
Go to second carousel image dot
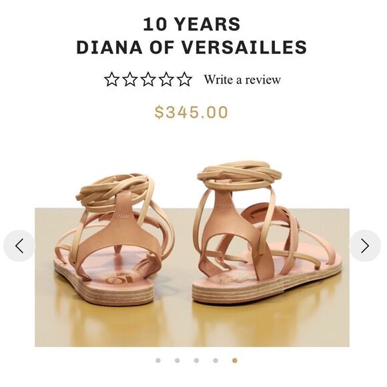click(177, 360)
